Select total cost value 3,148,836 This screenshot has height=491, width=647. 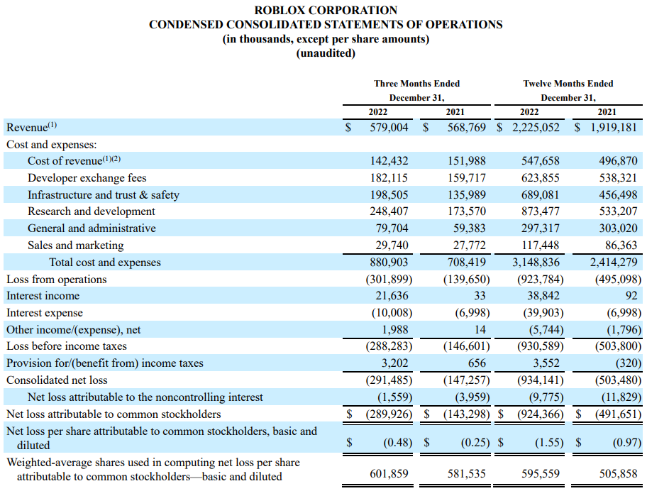pyautogui.click(x=536, y=263)
